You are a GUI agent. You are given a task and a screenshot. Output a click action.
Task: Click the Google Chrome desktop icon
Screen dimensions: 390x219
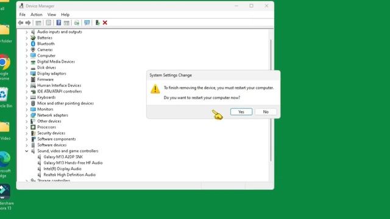[4, 62]
